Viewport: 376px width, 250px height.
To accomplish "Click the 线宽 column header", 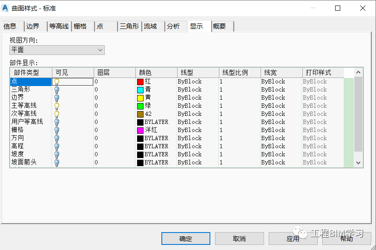I will (x=281, y=72).
